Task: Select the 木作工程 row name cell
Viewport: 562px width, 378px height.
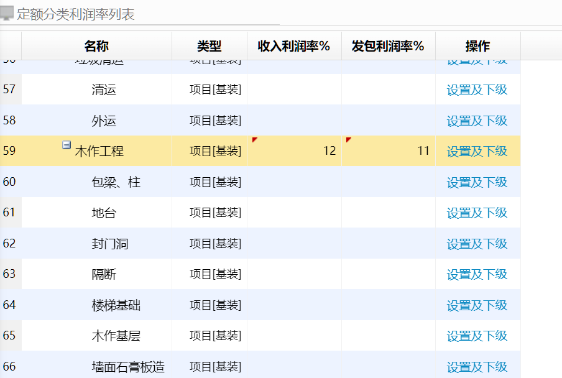Action: point(99,150)
